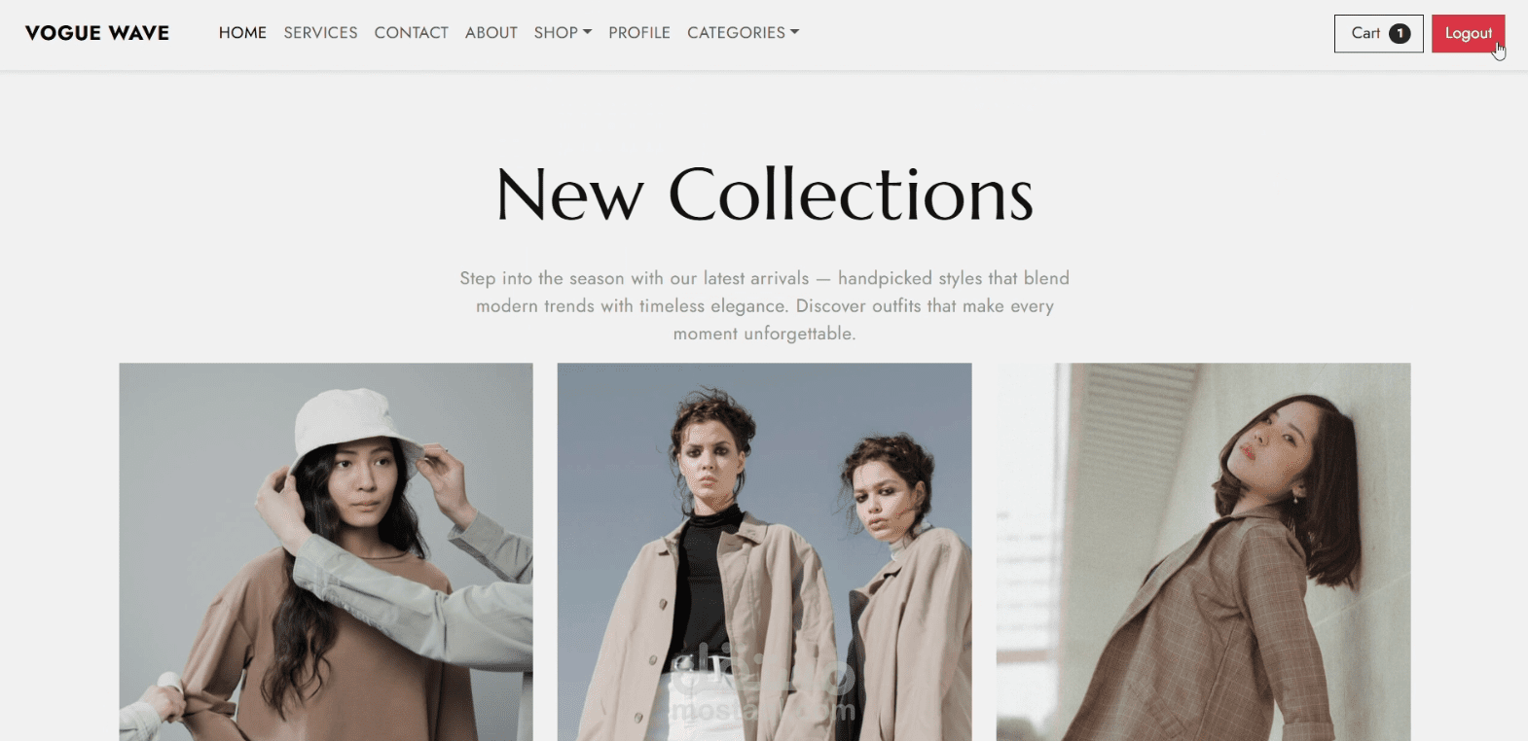Navigate to the CONTACT page

click(411, 33)
